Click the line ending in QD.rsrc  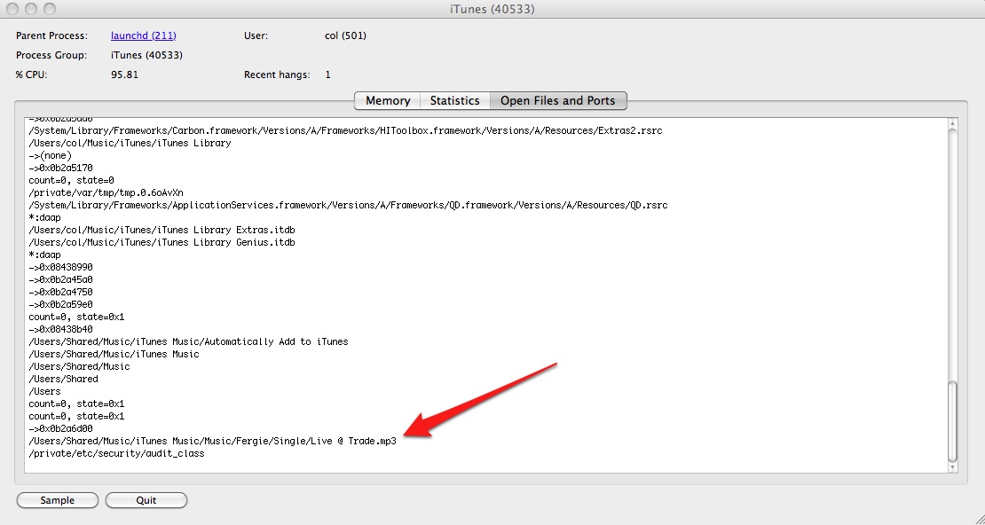348,206
